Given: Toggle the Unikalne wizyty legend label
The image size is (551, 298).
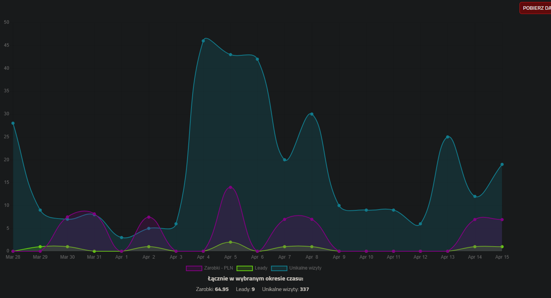Looking at the screenshot, I should tap(305, 268).
